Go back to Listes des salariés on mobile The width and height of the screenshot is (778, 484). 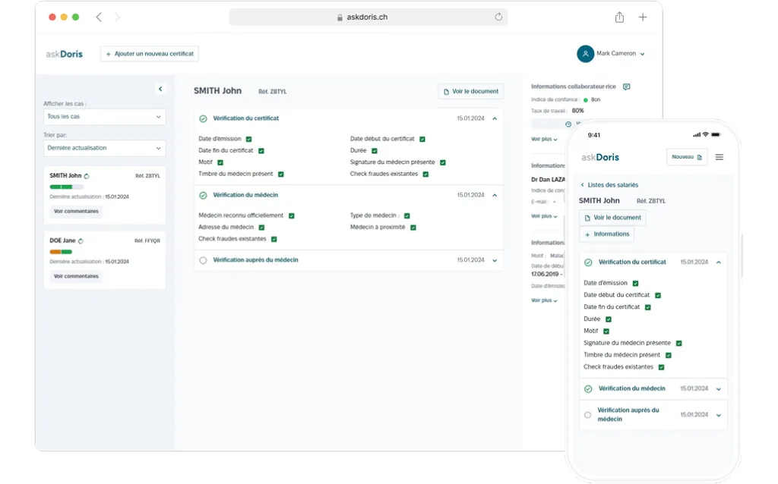[609, 185]
